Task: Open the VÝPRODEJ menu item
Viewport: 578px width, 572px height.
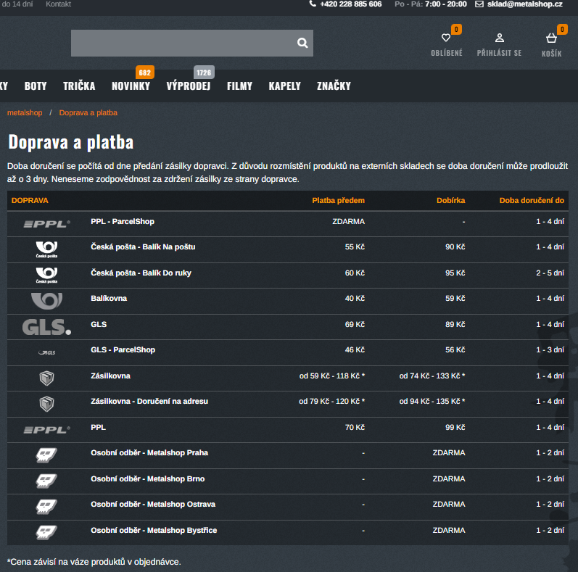Action: click(189, 86)
